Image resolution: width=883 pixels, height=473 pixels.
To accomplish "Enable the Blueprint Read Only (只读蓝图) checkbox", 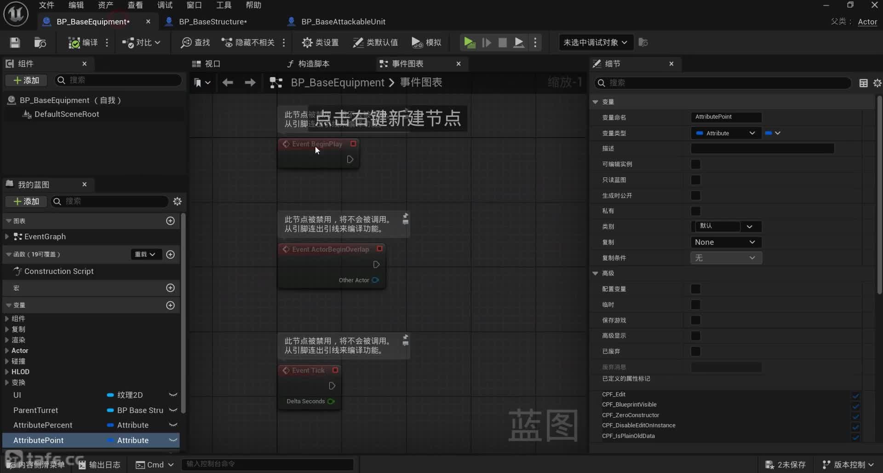I will coord(695,180).
